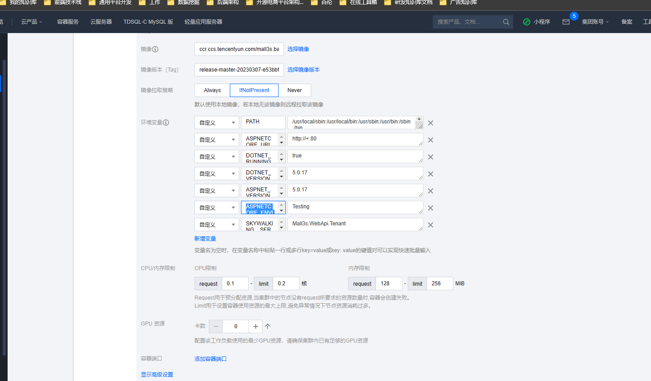
Task: Click the info icon beside 环境变量
Action: (x=166, y=123)
